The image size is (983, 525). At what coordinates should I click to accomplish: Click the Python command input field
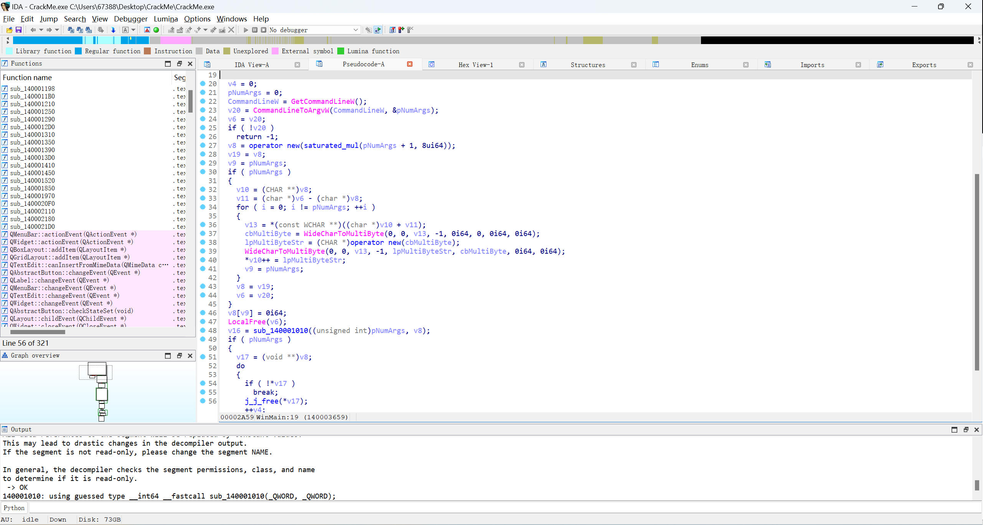click(505, 508)
